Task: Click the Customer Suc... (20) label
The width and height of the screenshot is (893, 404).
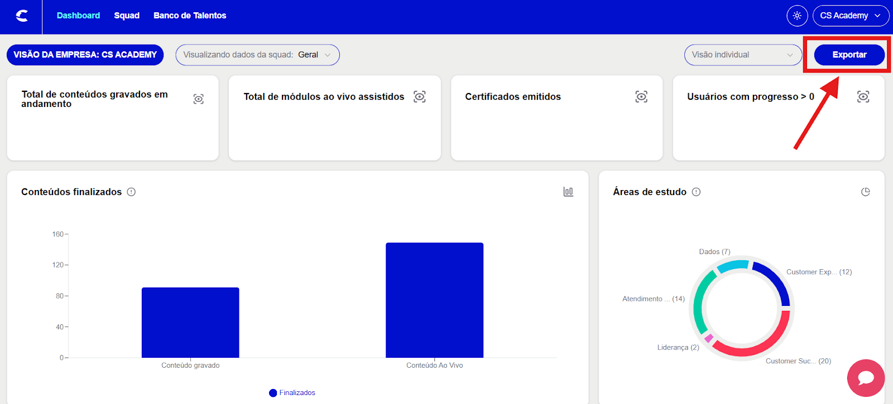Action: (x=798, y=361)
